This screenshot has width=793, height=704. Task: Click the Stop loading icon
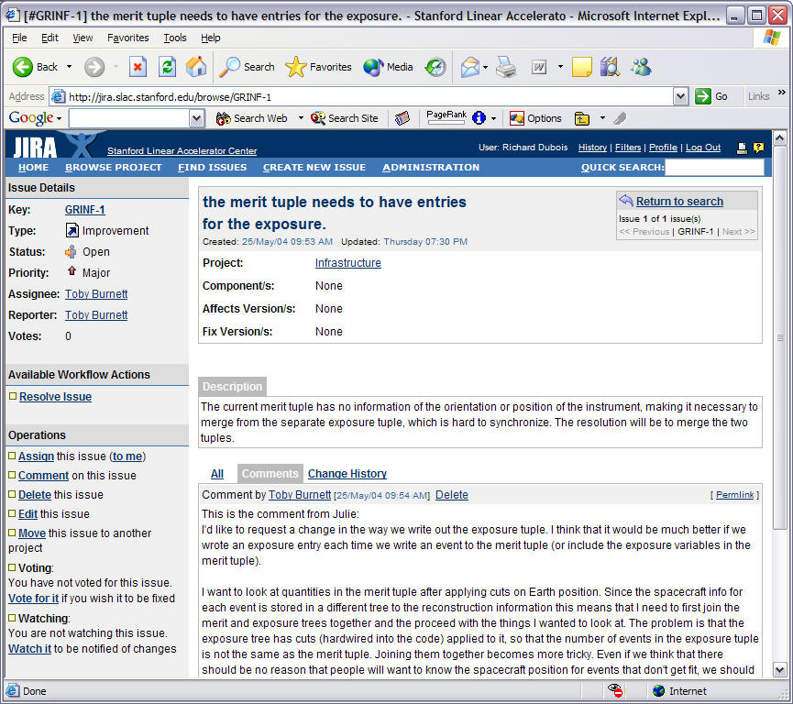tap(138, 67)
